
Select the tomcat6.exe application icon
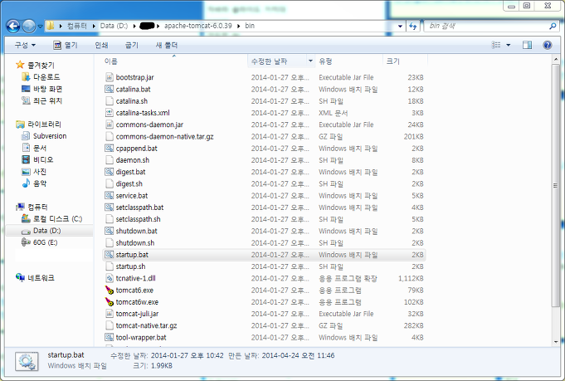110,291
